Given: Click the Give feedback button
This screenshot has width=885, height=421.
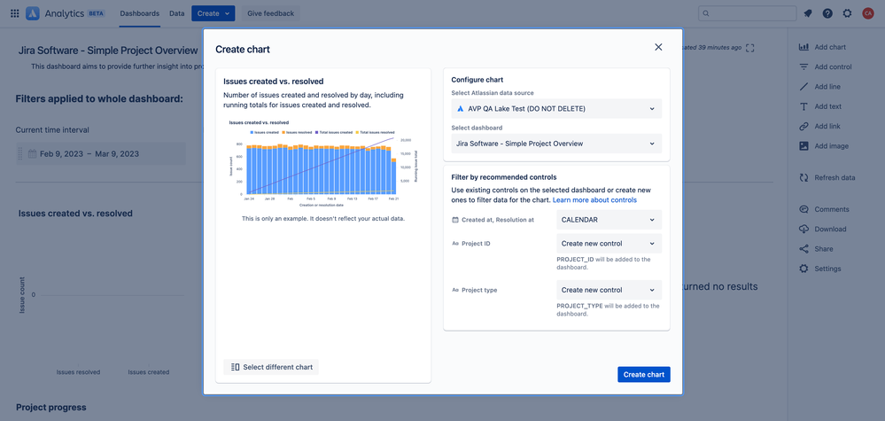Looking at the screenshot, I should 271,13.
